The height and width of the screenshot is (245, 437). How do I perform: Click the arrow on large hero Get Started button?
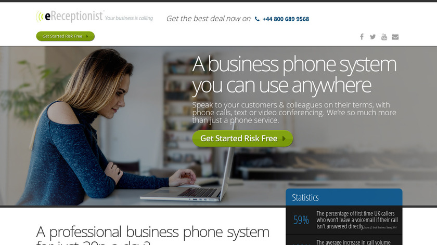[x=284, y=139]
